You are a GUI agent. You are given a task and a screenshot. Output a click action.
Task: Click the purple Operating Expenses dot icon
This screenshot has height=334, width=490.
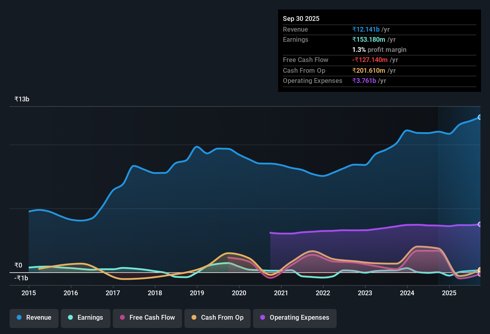(262, 318)
